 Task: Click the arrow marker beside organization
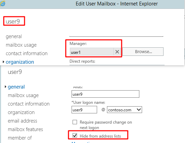tap(3, 62)
